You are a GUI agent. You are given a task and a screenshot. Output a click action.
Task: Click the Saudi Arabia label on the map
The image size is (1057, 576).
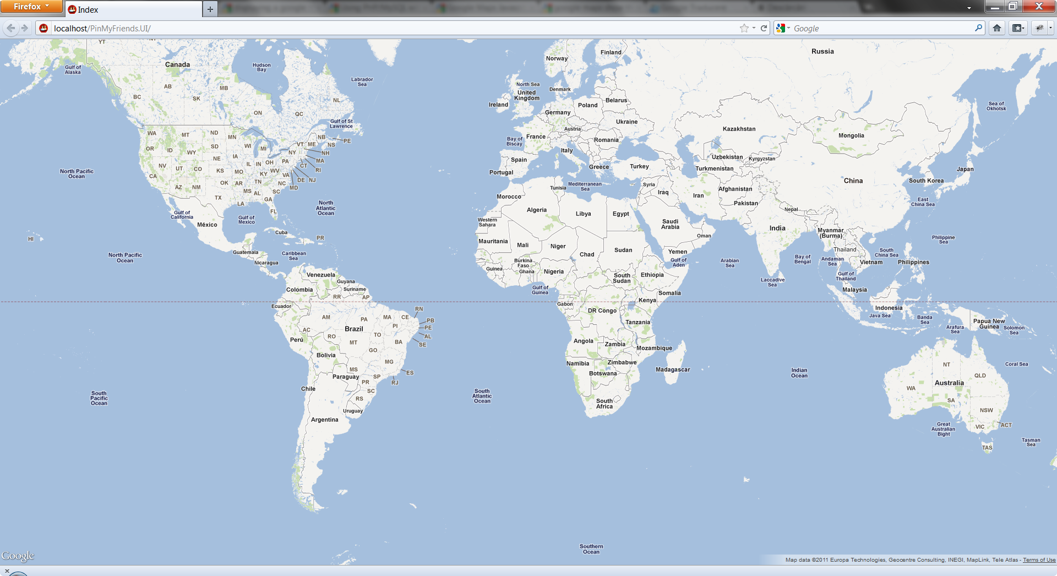670,224
